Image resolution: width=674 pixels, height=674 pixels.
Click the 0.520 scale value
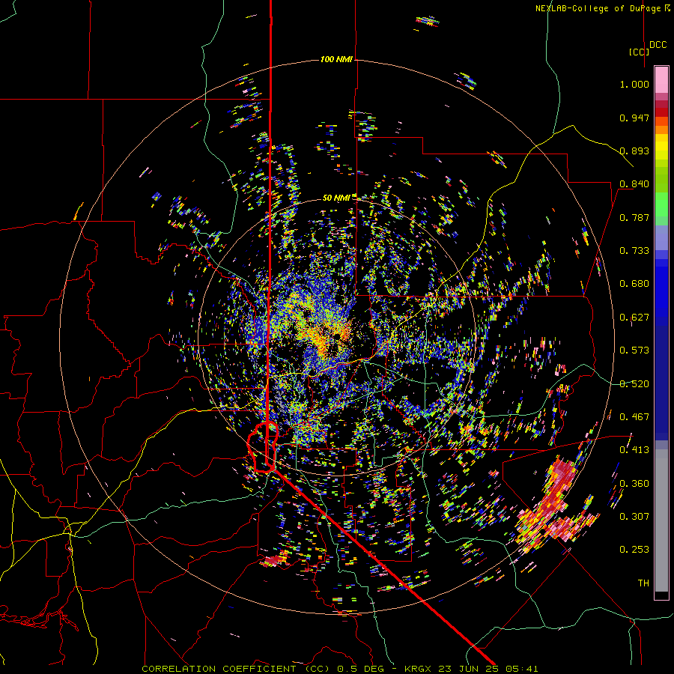[x=634, y=384]
